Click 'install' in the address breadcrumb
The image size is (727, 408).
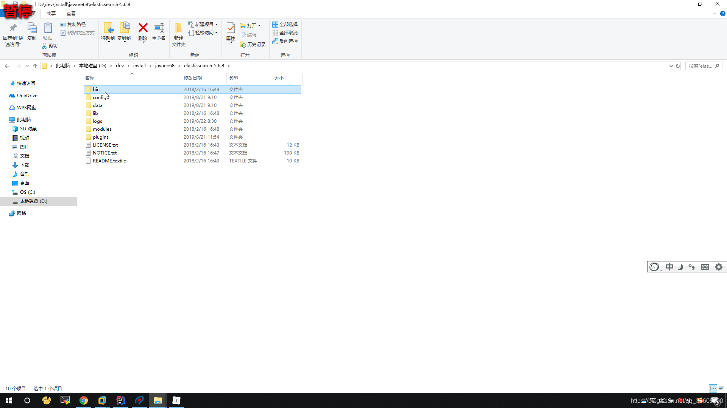[139, 66]
